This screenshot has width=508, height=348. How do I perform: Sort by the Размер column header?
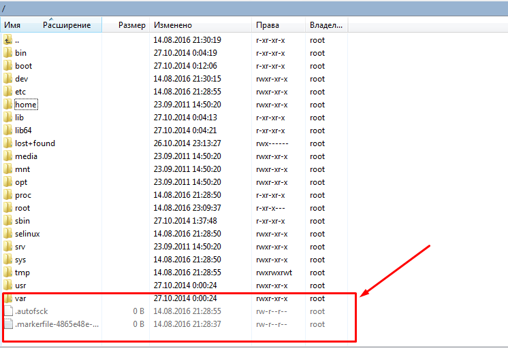tap(132, 25)
